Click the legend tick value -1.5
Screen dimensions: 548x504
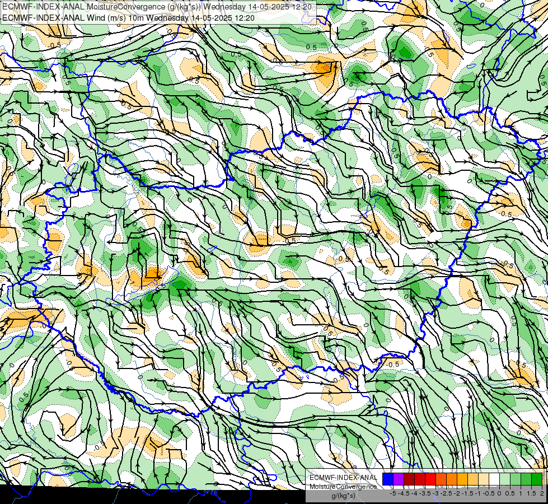(x=467, y=493)
